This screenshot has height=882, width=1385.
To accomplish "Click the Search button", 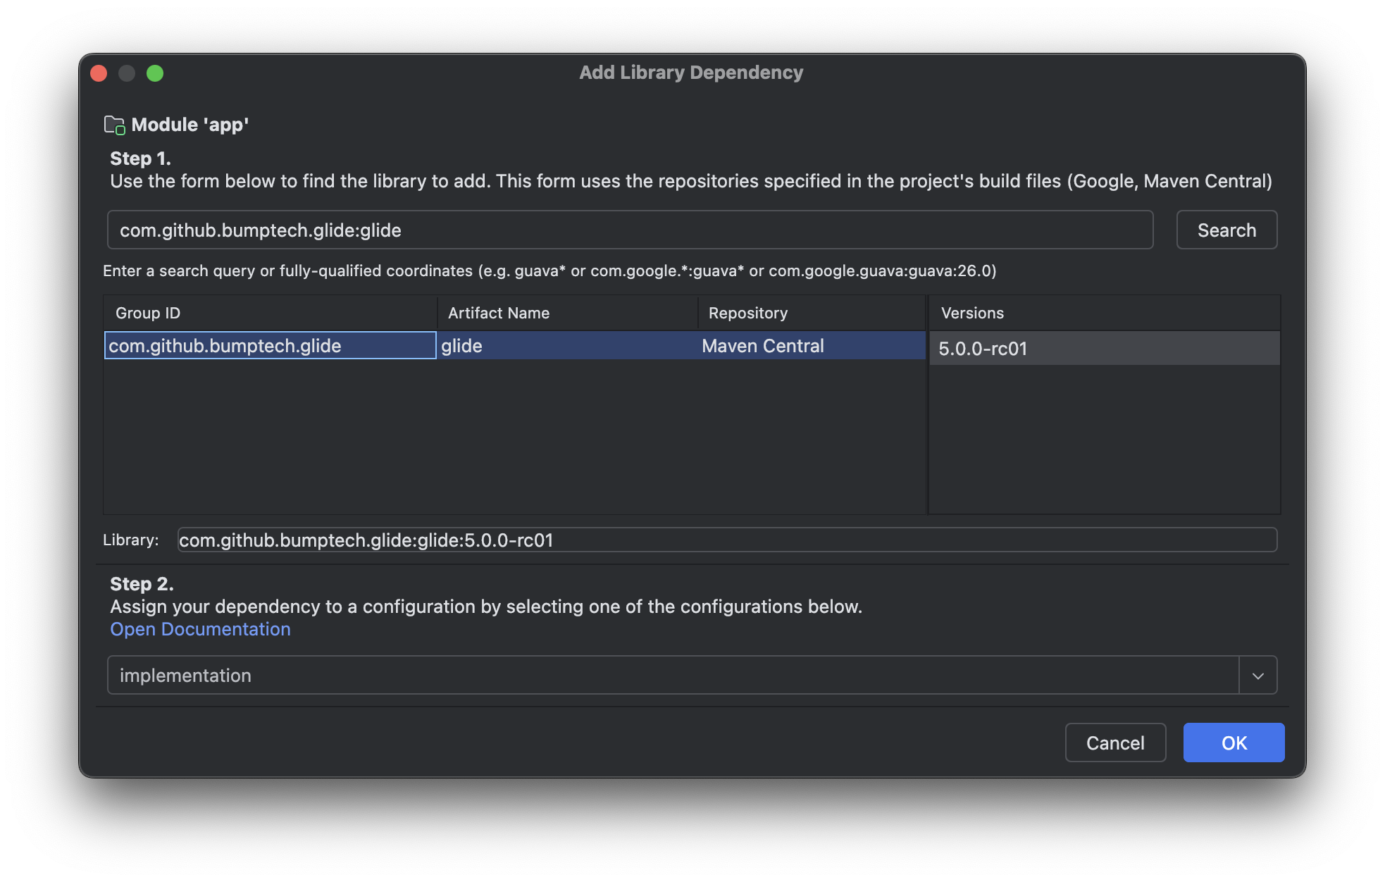I will 1226,230.
